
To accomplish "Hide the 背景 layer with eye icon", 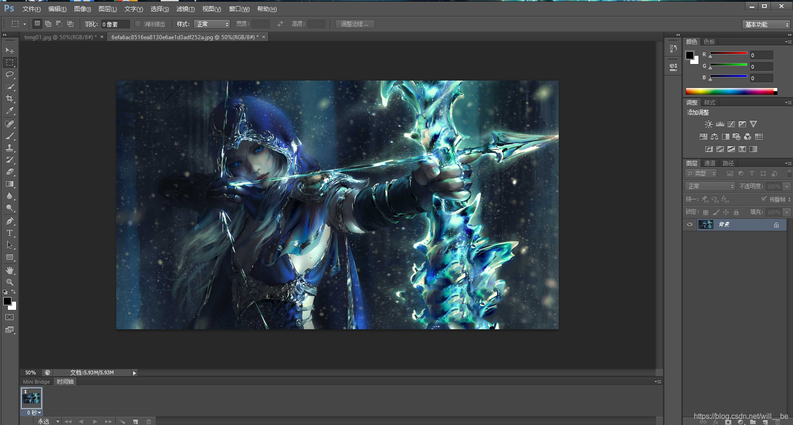I will coord(690,225).
